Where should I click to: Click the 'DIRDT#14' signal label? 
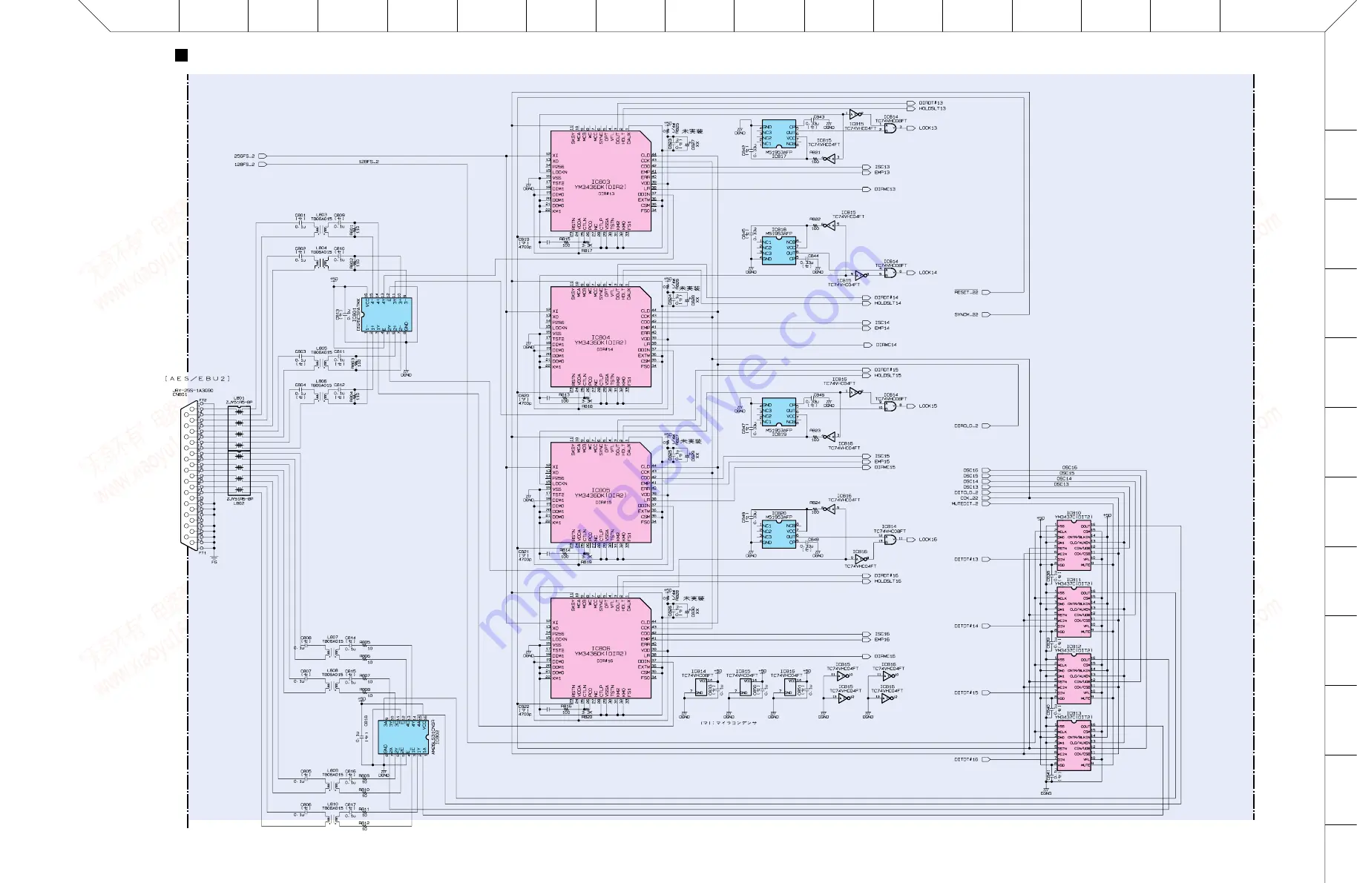point(887,298)
